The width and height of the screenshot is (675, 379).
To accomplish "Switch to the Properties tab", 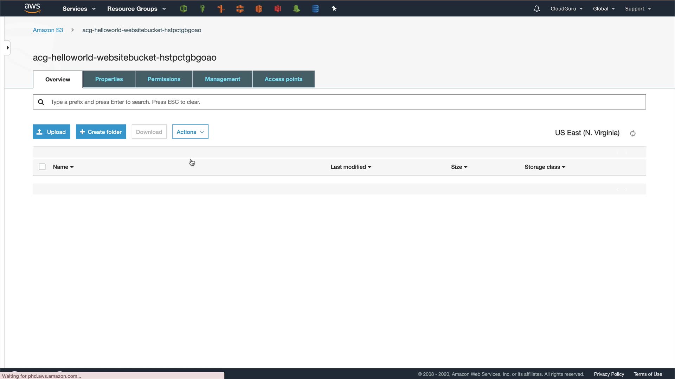I will click(109, 79).
